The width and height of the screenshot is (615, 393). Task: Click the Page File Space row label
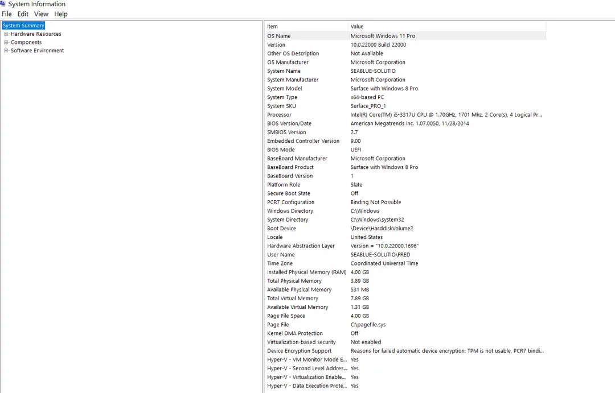(x=286, y=316)
